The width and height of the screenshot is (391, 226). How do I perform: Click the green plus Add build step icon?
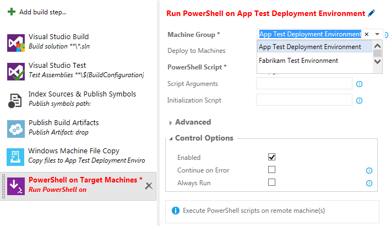[12, 12]
